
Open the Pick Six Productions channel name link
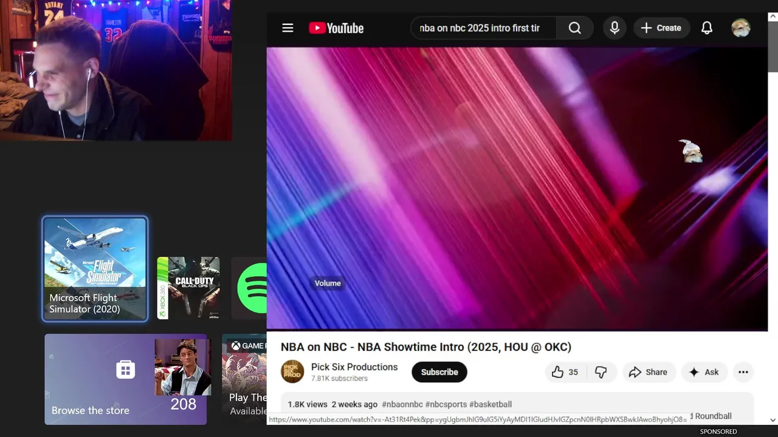[354, 367]
